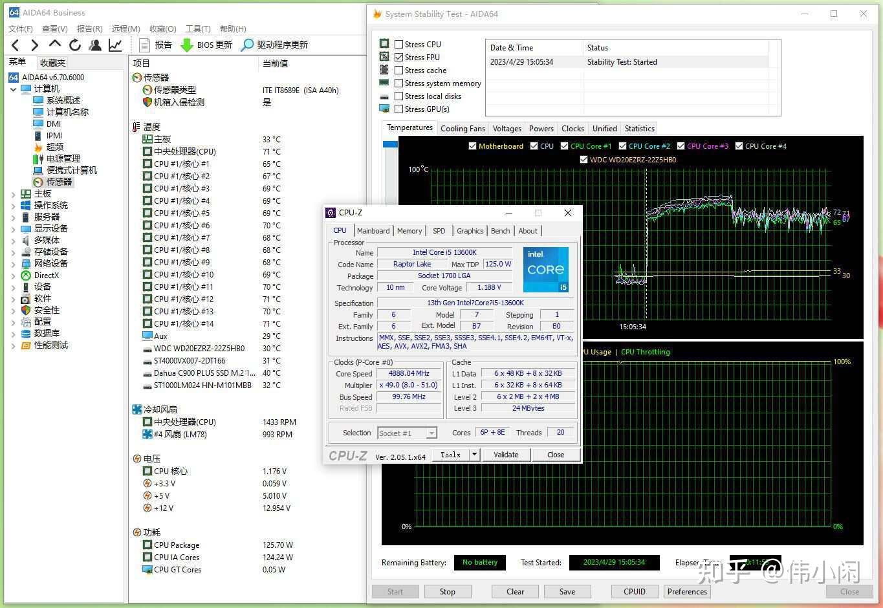Uncheck the Stress FPU checkbox
Viewport: 883px width, 608px height.
coord(399,58)
